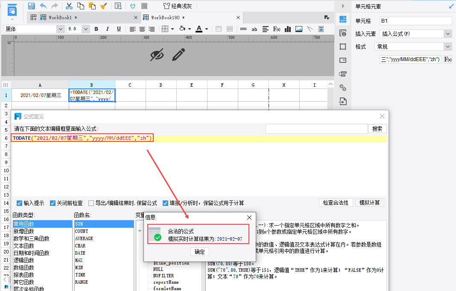Open the 经典浅灰 theme menu
Viewport: 456px width, 291px height.
(x=178, y=6)
